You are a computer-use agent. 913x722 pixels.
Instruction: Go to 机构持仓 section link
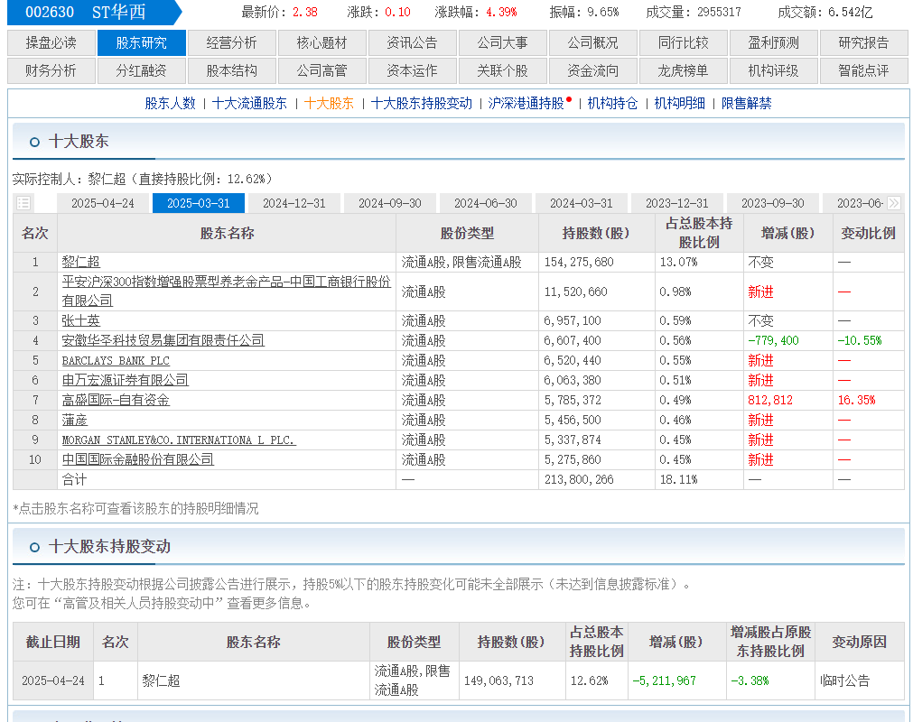coord(612,103)
